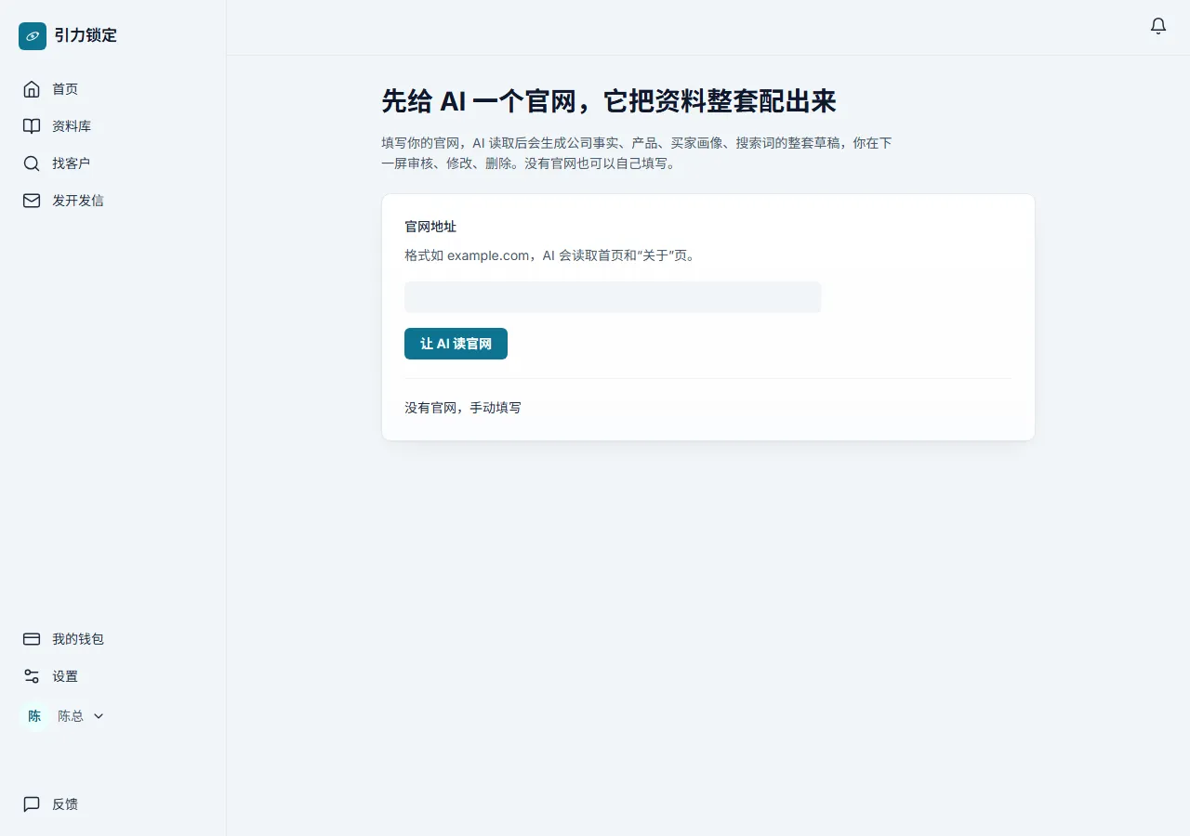1190x836 pixels.
Task: Click the 官网地址 field label
Action: [430, 227]
